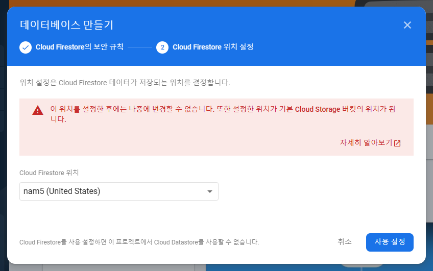Click the 데이터베이스 만들기 title text
This screenshot has height=271, width=433.
click(66, 25)
